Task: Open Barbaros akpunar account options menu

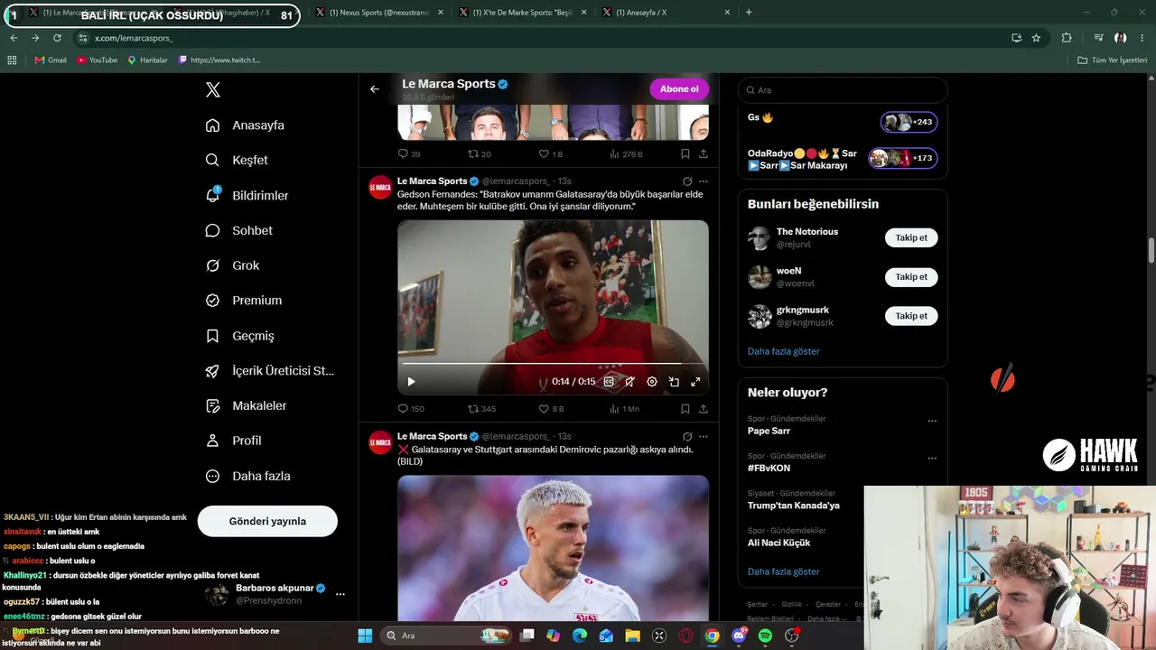Action: click(x=340, y=594)
